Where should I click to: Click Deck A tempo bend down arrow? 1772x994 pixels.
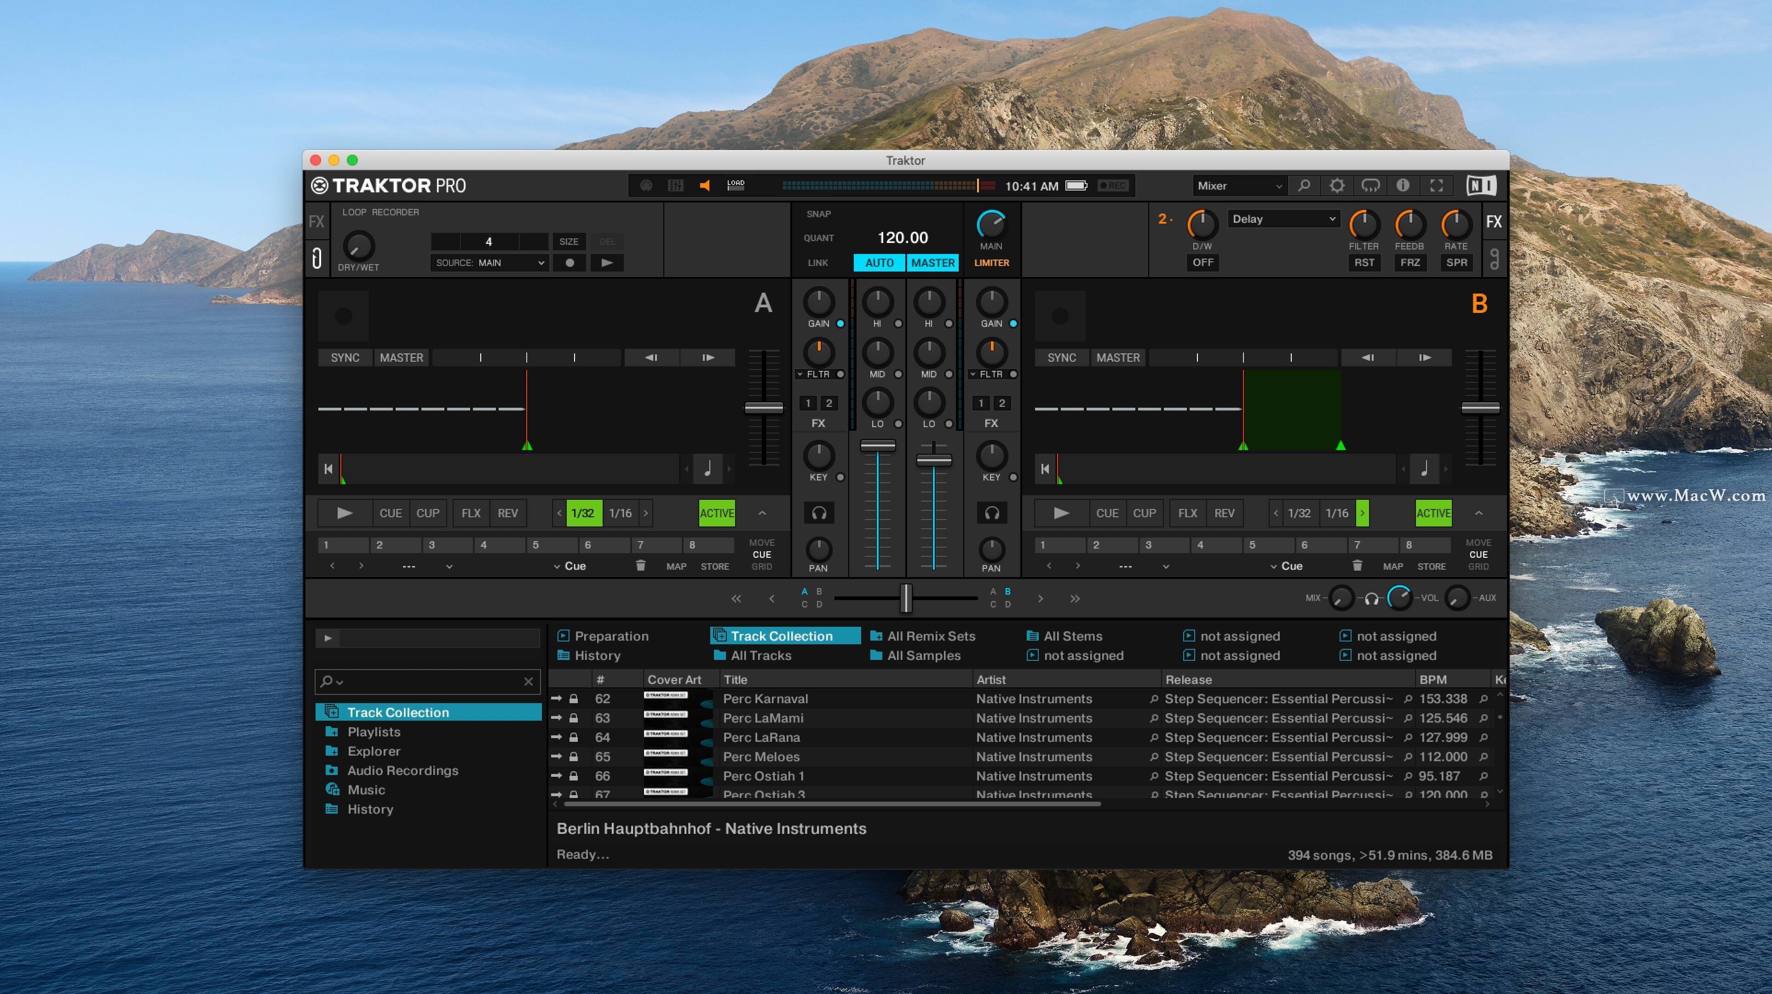point(651,358)
